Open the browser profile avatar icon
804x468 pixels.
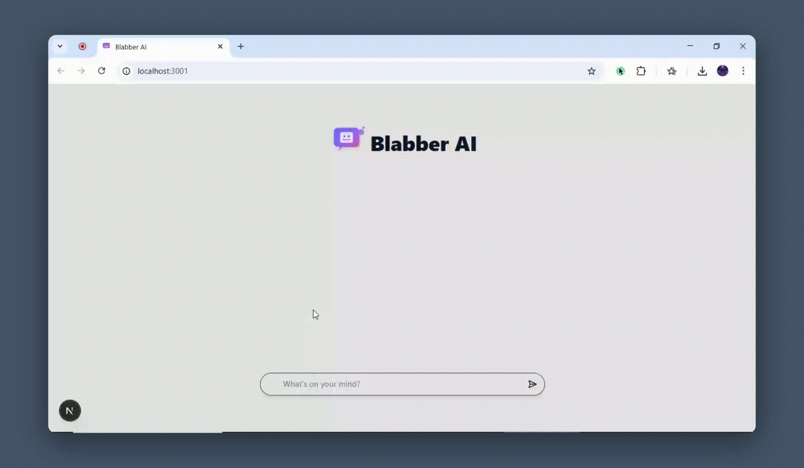click(x=723, y=71)
